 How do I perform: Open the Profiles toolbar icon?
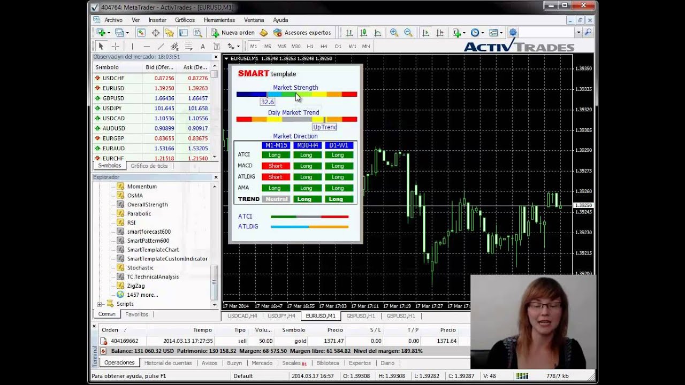tap(119, 33)
